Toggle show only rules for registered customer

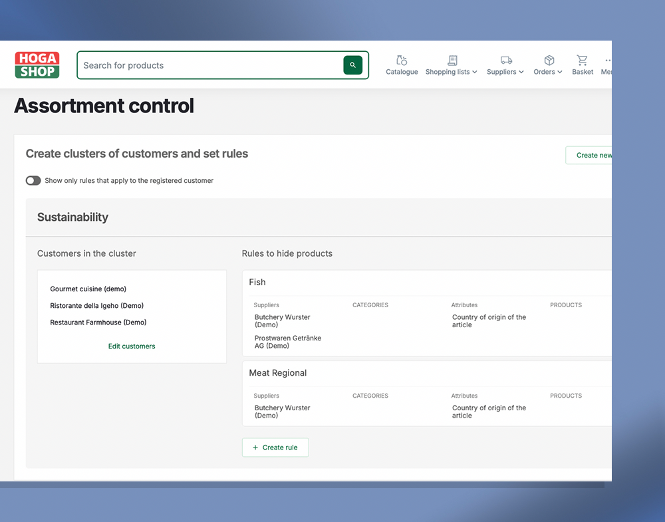(x=33, y=181)
